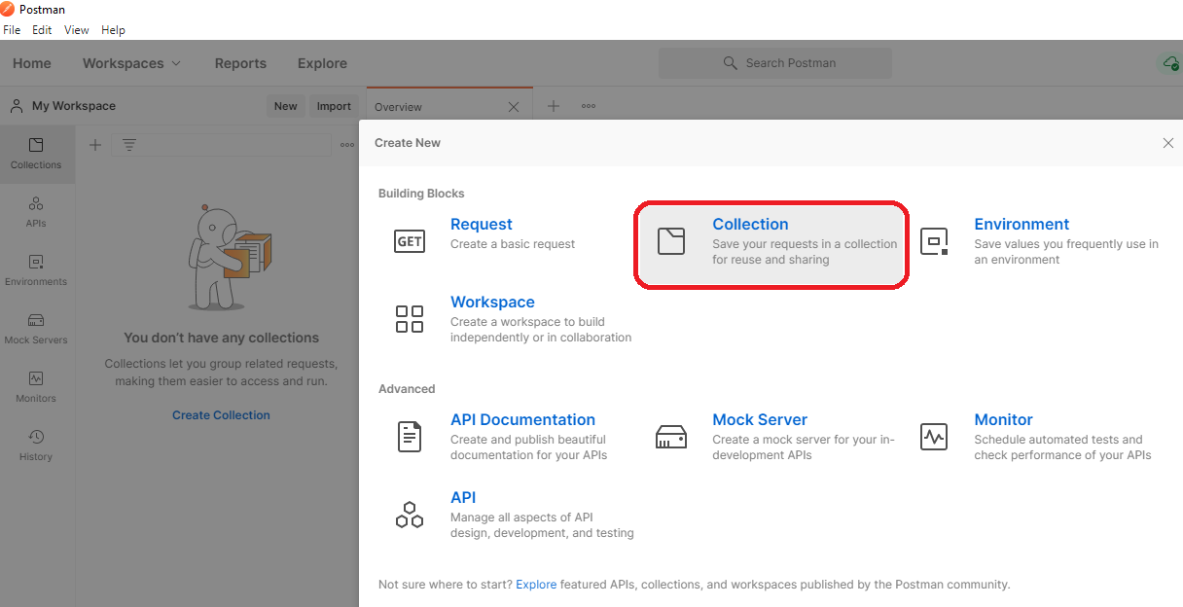Open the Explore section in header

[x=322, y=63]
